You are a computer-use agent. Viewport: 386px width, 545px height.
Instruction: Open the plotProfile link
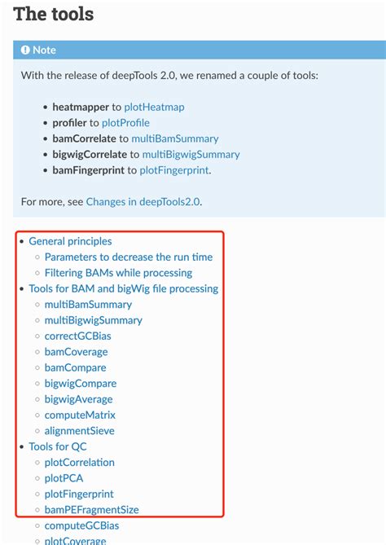click(x=125, y=123)
